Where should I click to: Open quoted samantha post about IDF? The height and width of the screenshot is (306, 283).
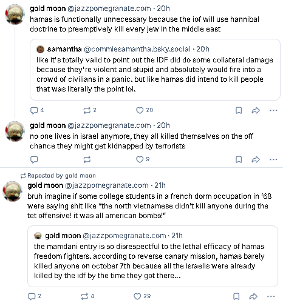coord(155,70)
